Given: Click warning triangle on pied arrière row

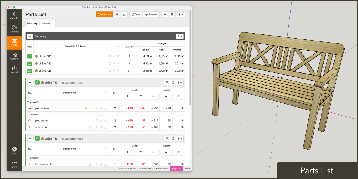Looking at the screenshot, I should tap(86, 108).
